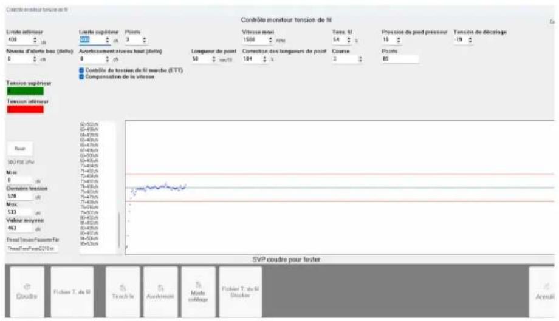Adjust the Avertissement niveau haut spinner
Viewport: 559px width, 321px height.
click(x=108, y=59)
